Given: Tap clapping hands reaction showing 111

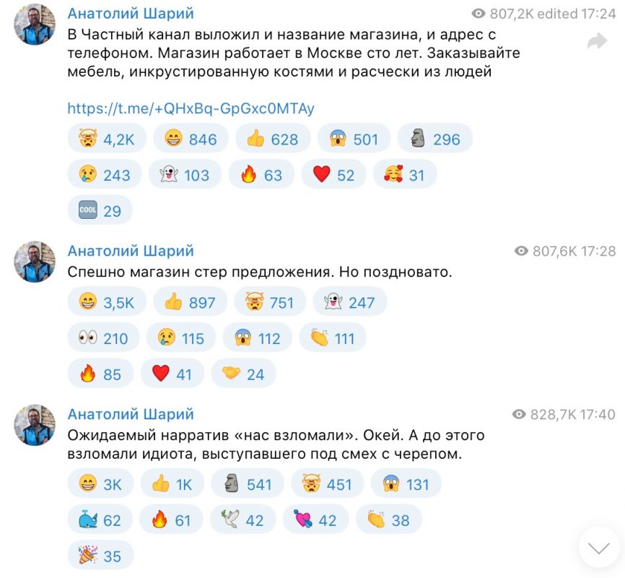Looking at the screenshot, I should [333, 338].
